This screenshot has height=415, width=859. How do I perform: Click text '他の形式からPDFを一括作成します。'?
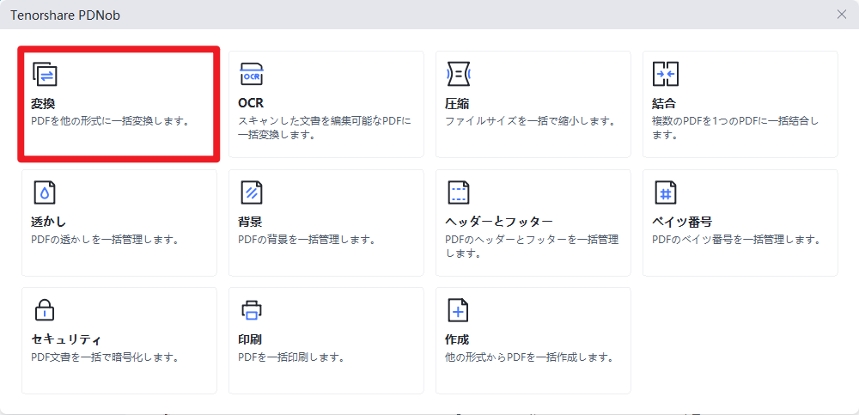coord(528,358)
